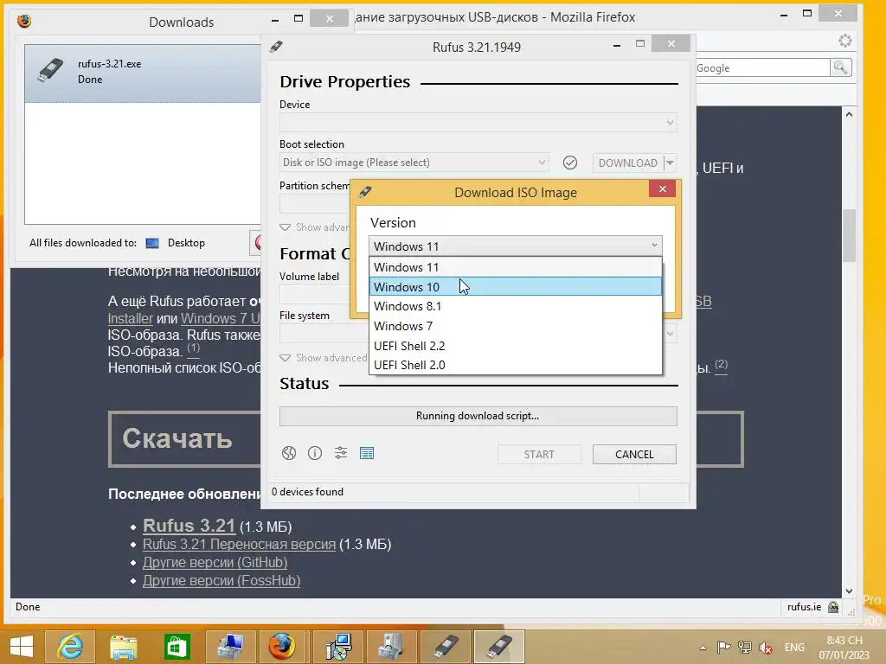This screenshot has width=886, height=664.
Task: Open Другие версии (FossHub) link
Action: coord(221,580)
